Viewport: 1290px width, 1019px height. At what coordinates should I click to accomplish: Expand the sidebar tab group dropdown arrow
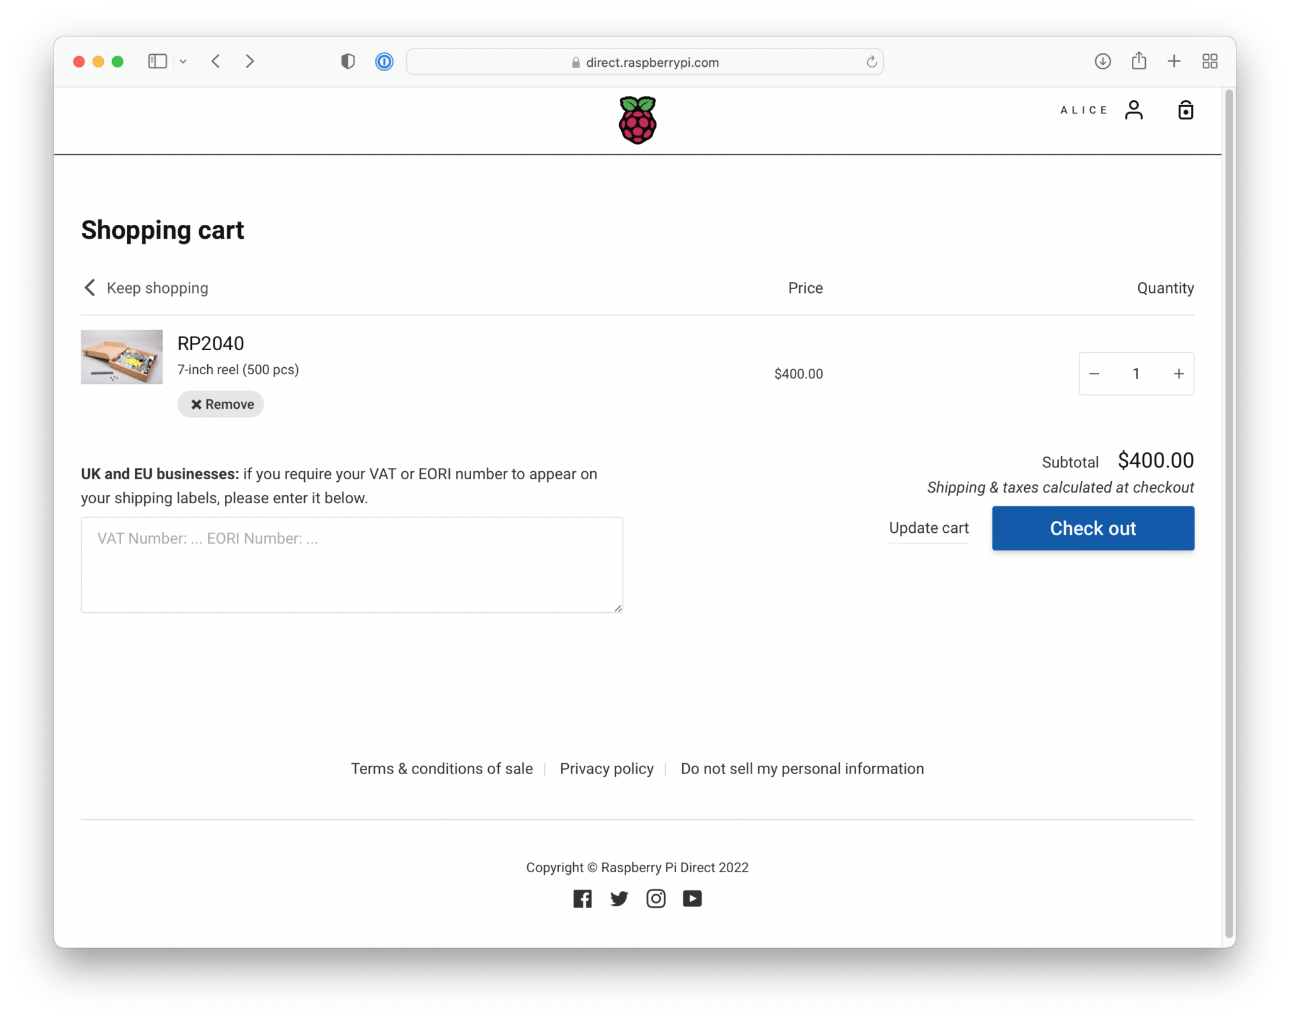pos(183,62)
